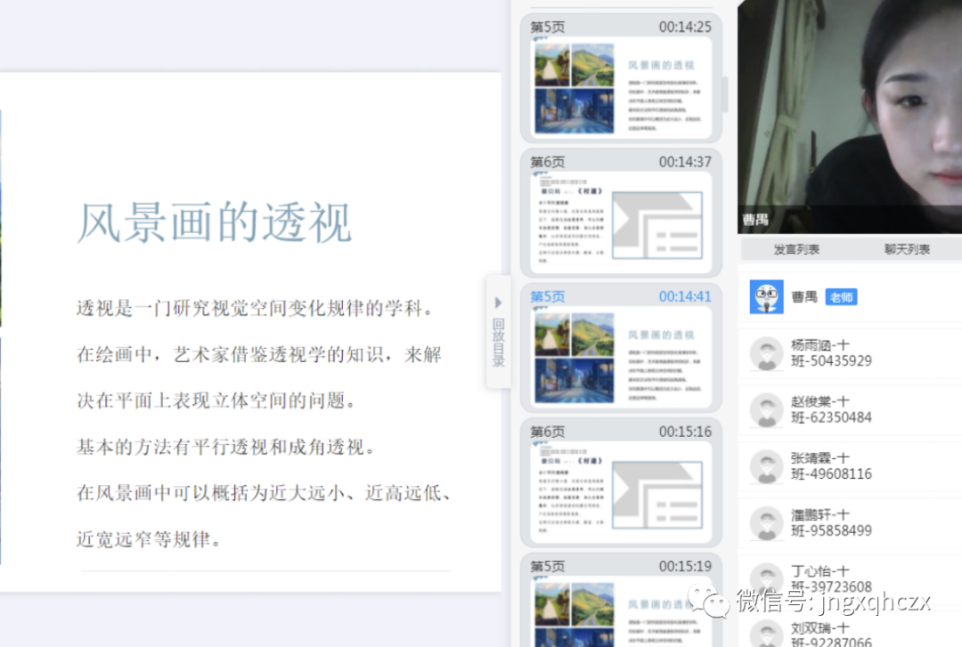Click avatar of 杨雨涵-十班-50435929

[x=766, y=353]
